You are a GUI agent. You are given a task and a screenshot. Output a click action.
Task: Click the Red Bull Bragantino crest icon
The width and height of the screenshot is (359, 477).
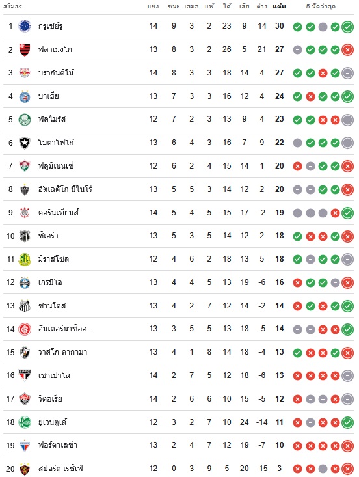click(25, 73)
